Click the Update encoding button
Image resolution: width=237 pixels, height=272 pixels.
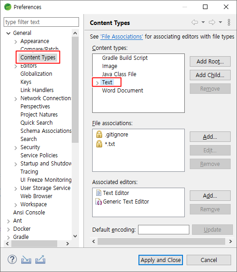pyautogui.click(x=212, y=230)
